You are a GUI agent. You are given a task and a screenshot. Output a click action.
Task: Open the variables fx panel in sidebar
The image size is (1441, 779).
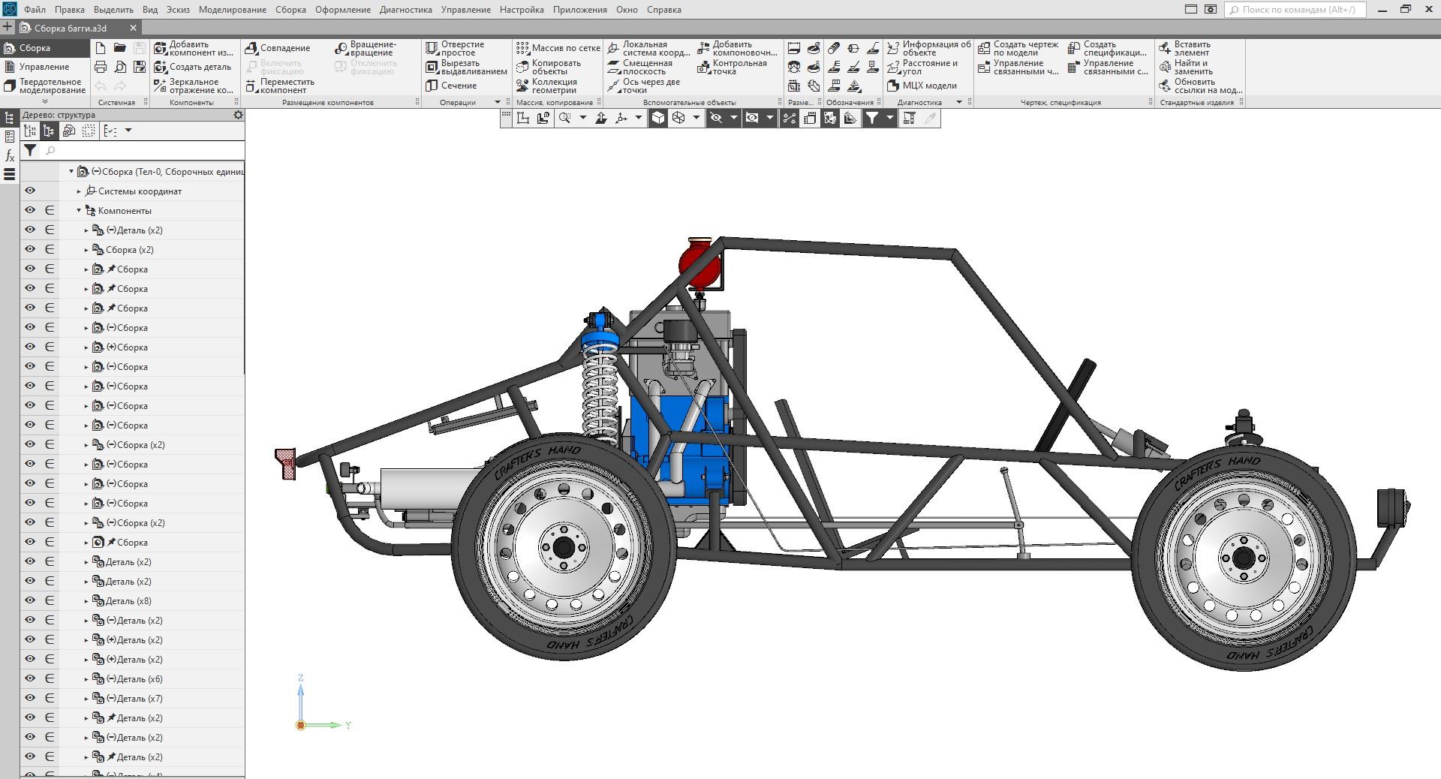10,156
